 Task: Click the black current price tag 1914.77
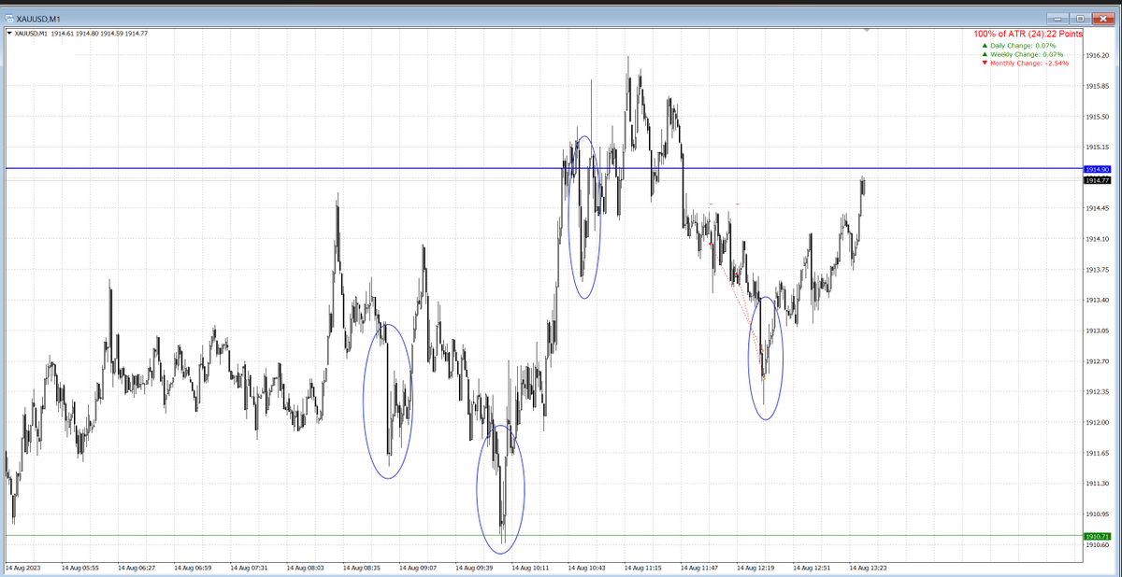[x=1097, y=179]
